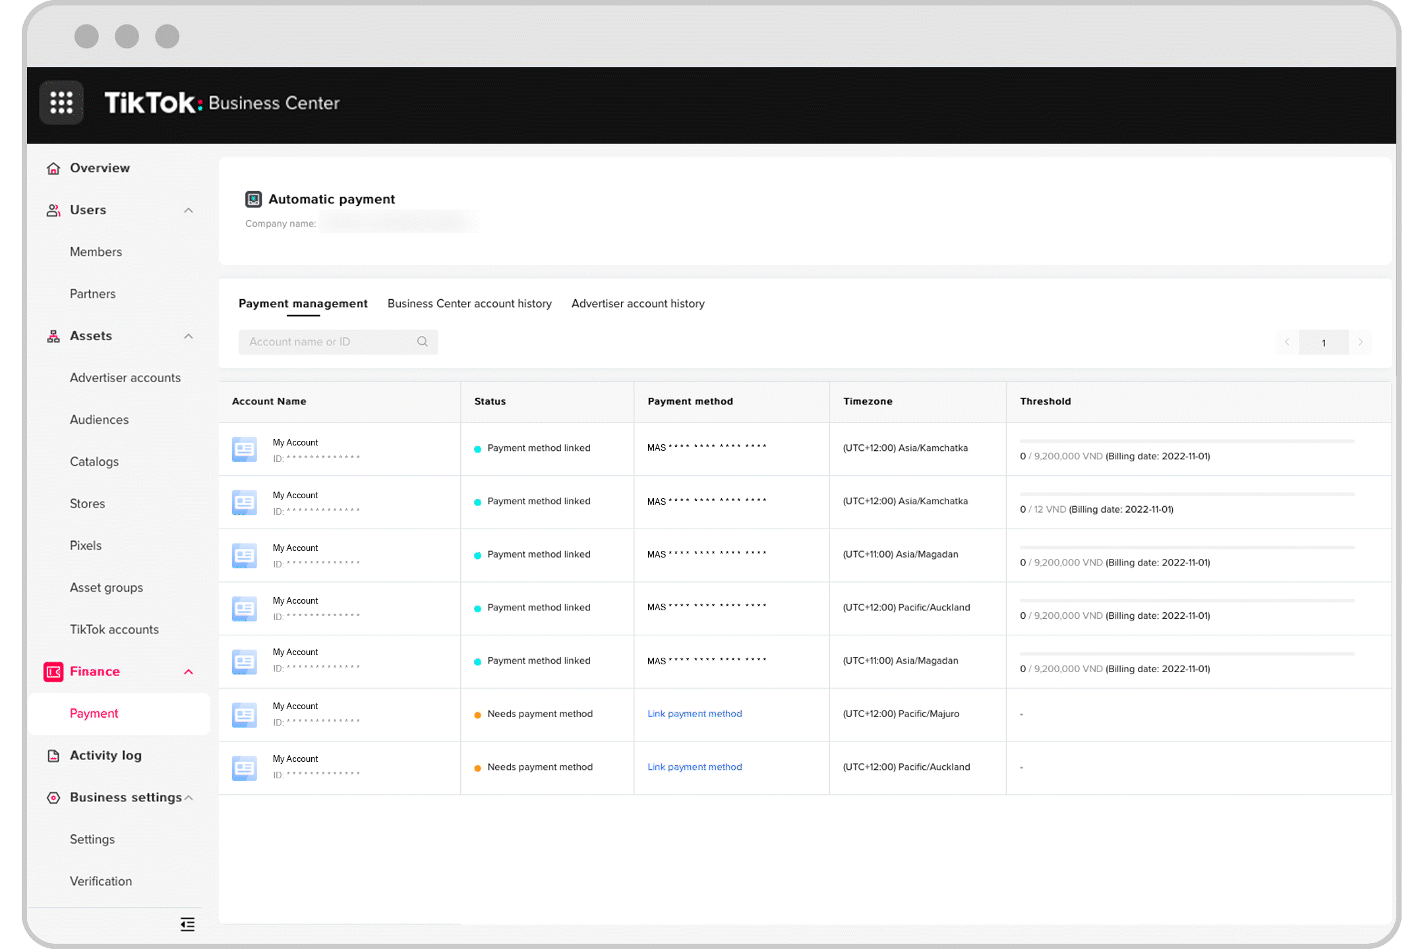1424x949 pixels.
Task: Select the Activity log sidebar icon
Action: pyautogui.click(x=52, y=755)
